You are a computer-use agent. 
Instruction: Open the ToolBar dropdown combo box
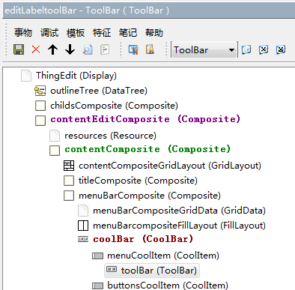(x=204, y=49)
